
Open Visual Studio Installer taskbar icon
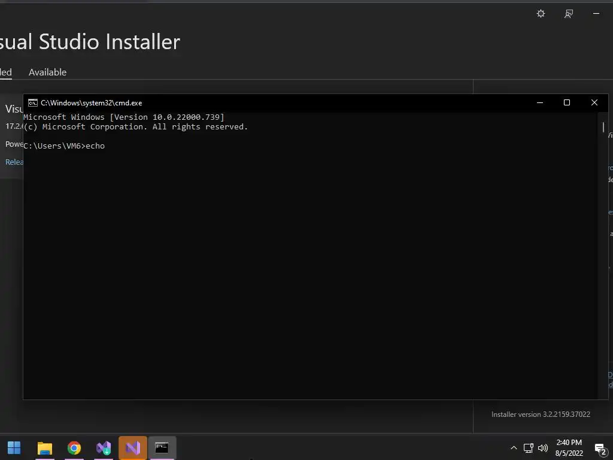[x=104, y=448]
